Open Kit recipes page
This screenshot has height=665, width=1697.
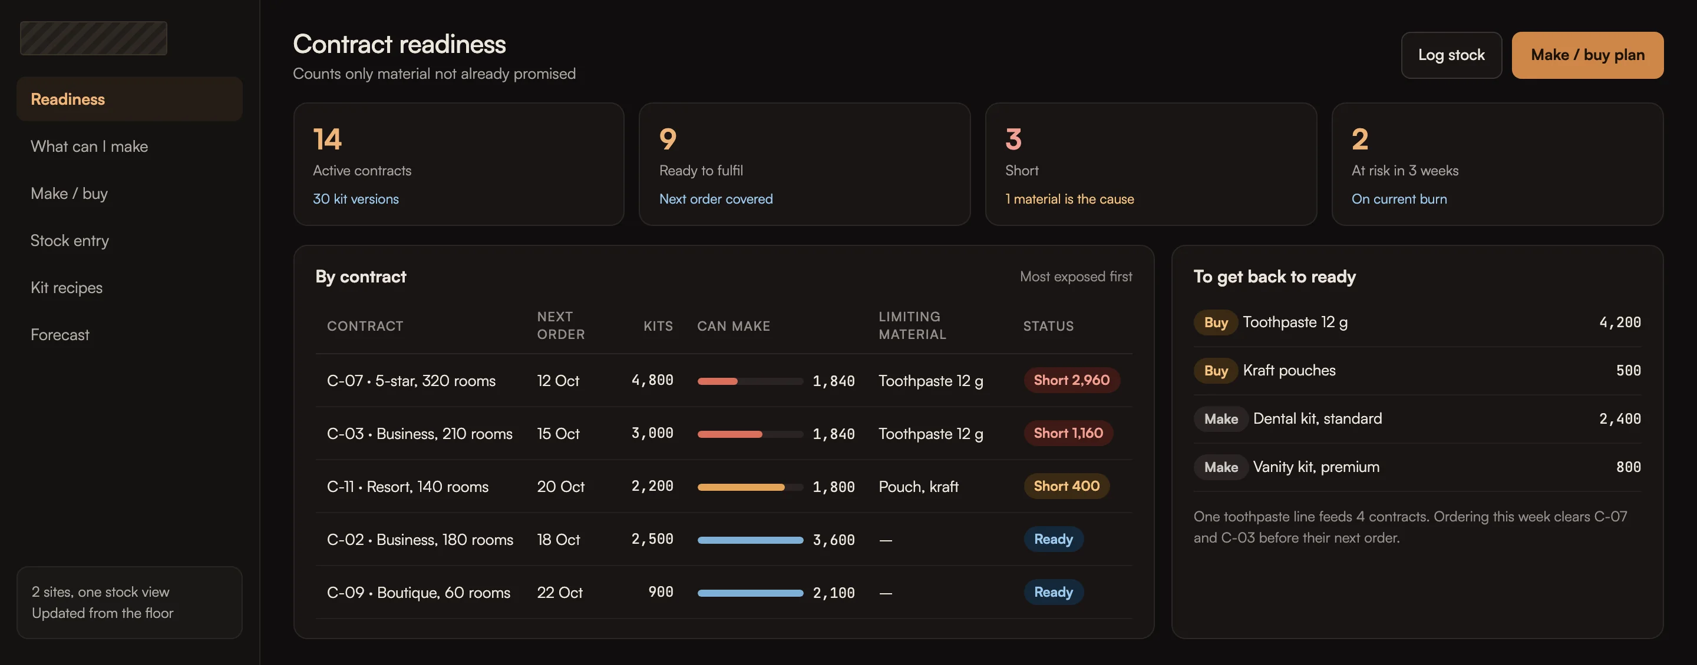pyautogui.click(x=129, y=287)
